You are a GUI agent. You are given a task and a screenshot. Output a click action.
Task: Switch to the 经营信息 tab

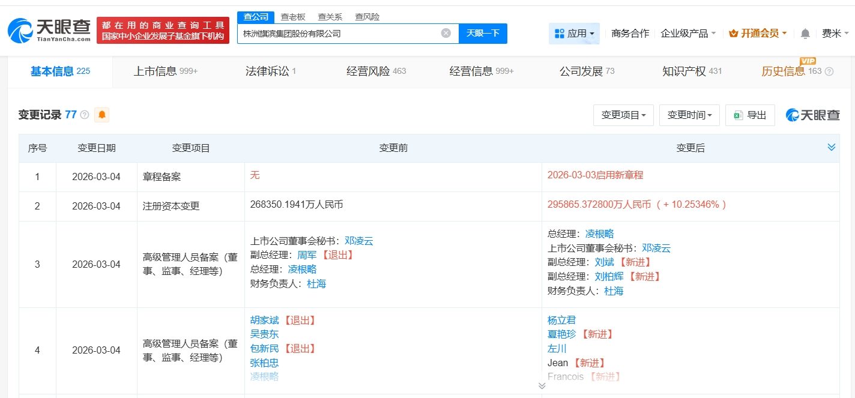pyautogui.click(x=482, y=71)
